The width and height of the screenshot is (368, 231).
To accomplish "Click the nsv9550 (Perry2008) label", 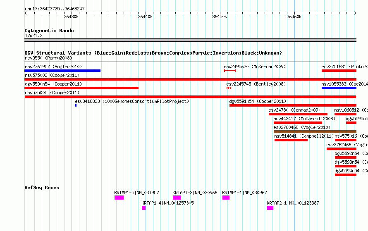I will [x=48, y=58].
